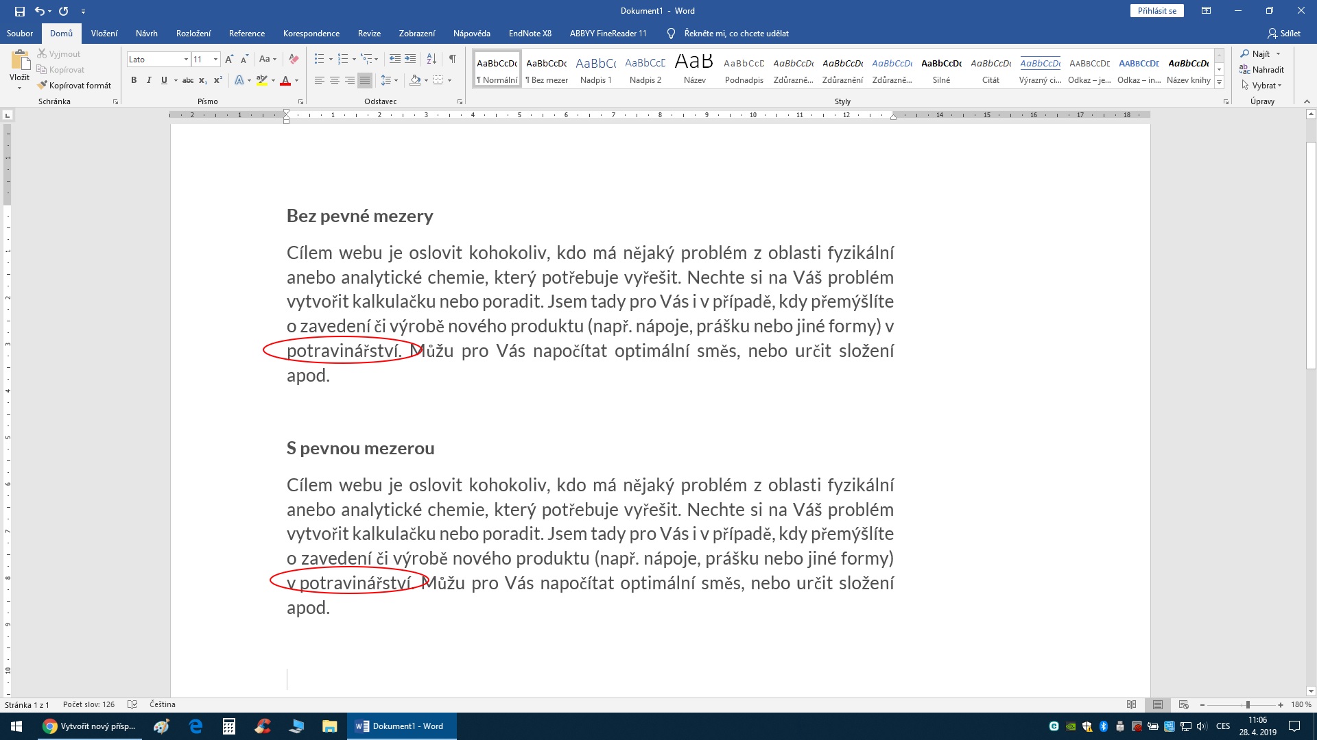1317x740 pixels.
Task: Click the Text highlight color icon
Action: (x=261, y=82)
